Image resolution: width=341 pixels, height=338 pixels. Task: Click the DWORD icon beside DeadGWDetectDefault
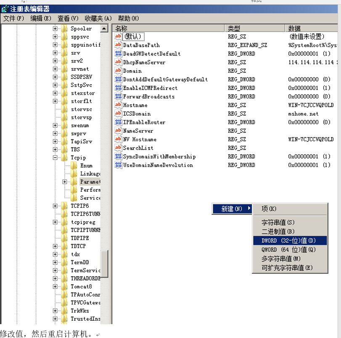coord(118,54)
